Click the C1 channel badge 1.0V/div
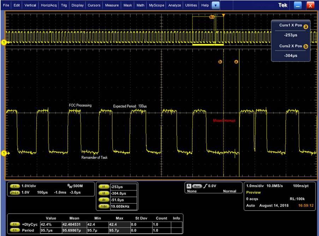The image size is (319, 236). [14, 186]
